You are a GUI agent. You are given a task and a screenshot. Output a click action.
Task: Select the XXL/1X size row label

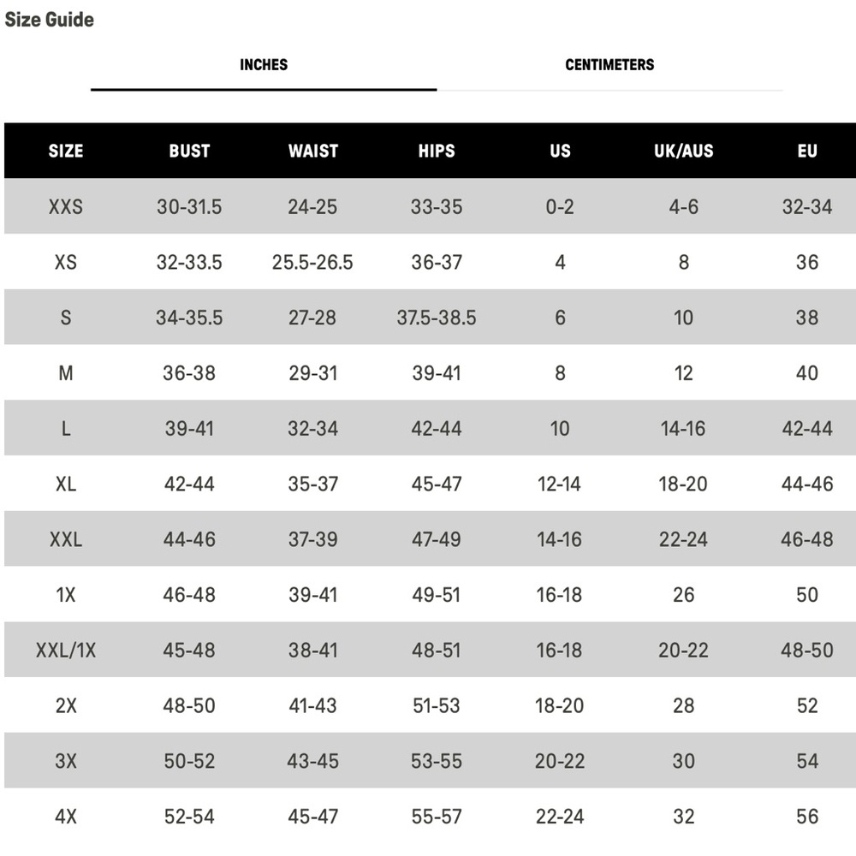pyautogui.click(x=66, y=651)
